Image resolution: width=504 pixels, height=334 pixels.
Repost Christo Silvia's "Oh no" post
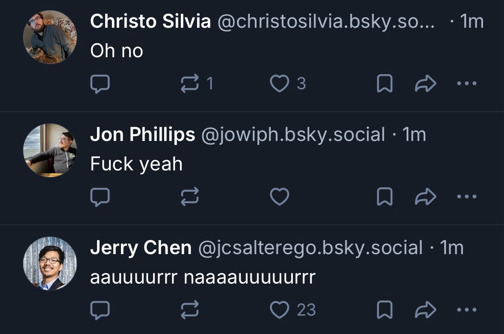click(x=190, y=84)
